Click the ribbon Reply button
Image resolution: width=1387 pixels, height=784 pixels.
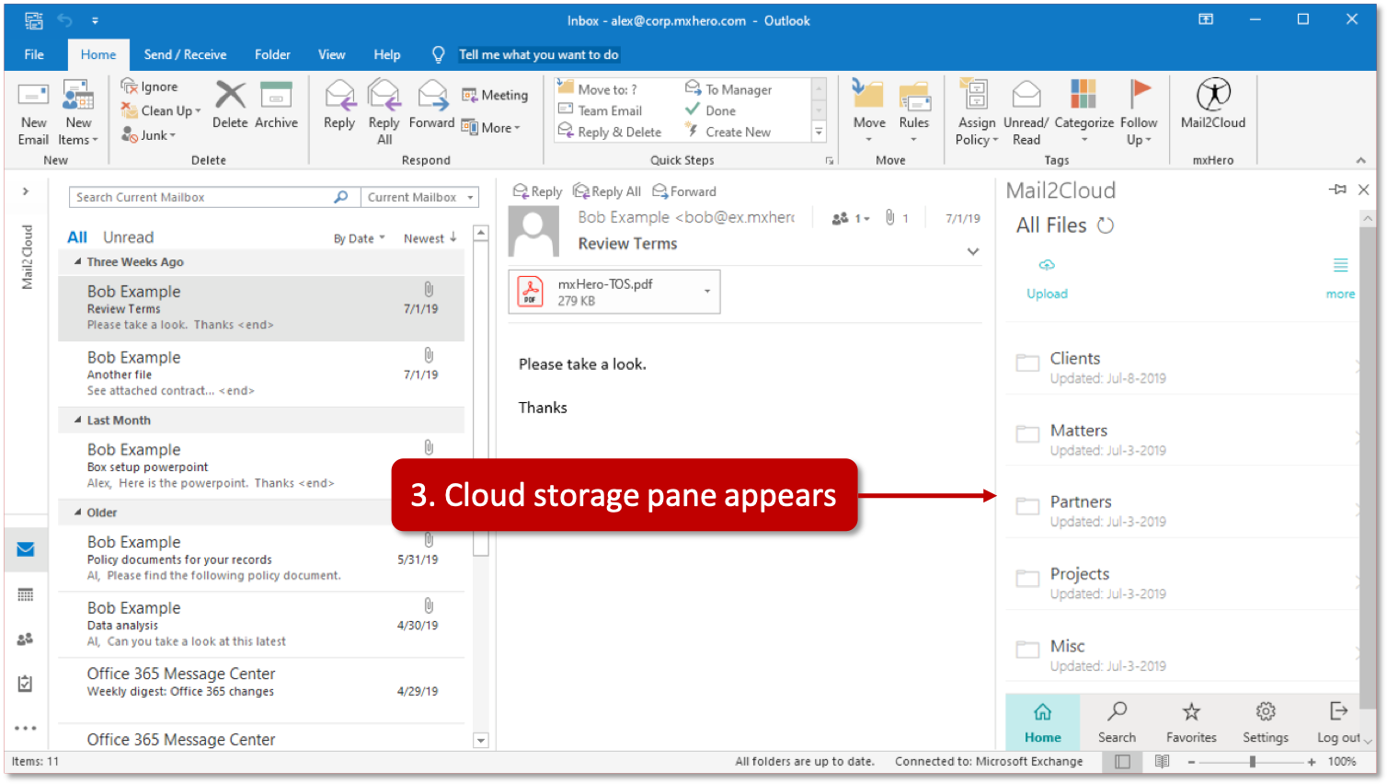pyautogui.click(x=339, y=105)
